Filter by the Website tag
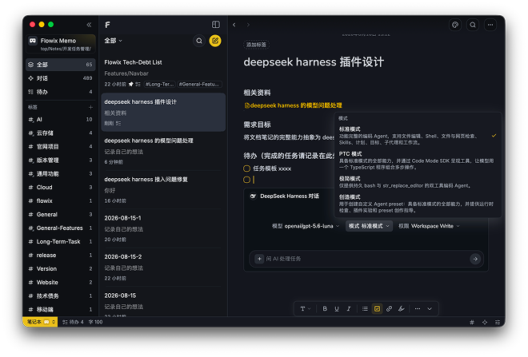528x357 pixels. click(x=60, y=283)
